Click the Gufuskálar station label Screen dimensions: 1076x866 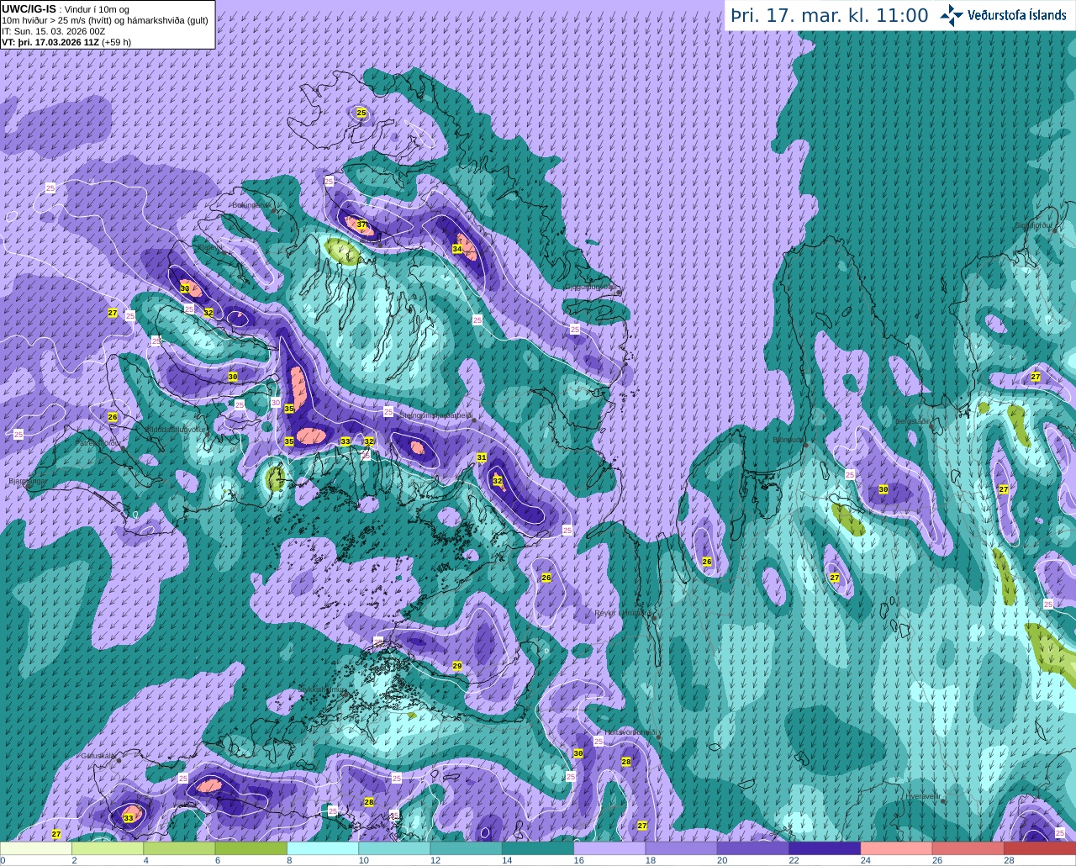click(x=98, y=756)
